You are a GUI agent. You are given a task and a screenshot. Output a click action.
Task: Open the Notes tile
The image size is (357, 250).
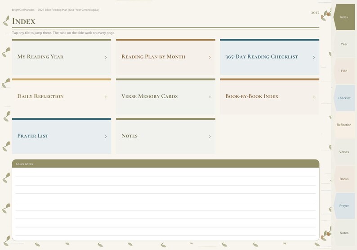point(165,136)
